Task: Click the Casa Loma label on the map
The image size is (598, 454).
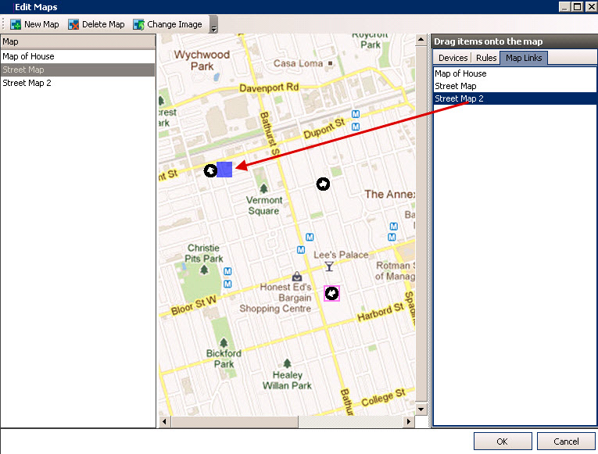Action: pyautogui.click(x=299, y=63)
